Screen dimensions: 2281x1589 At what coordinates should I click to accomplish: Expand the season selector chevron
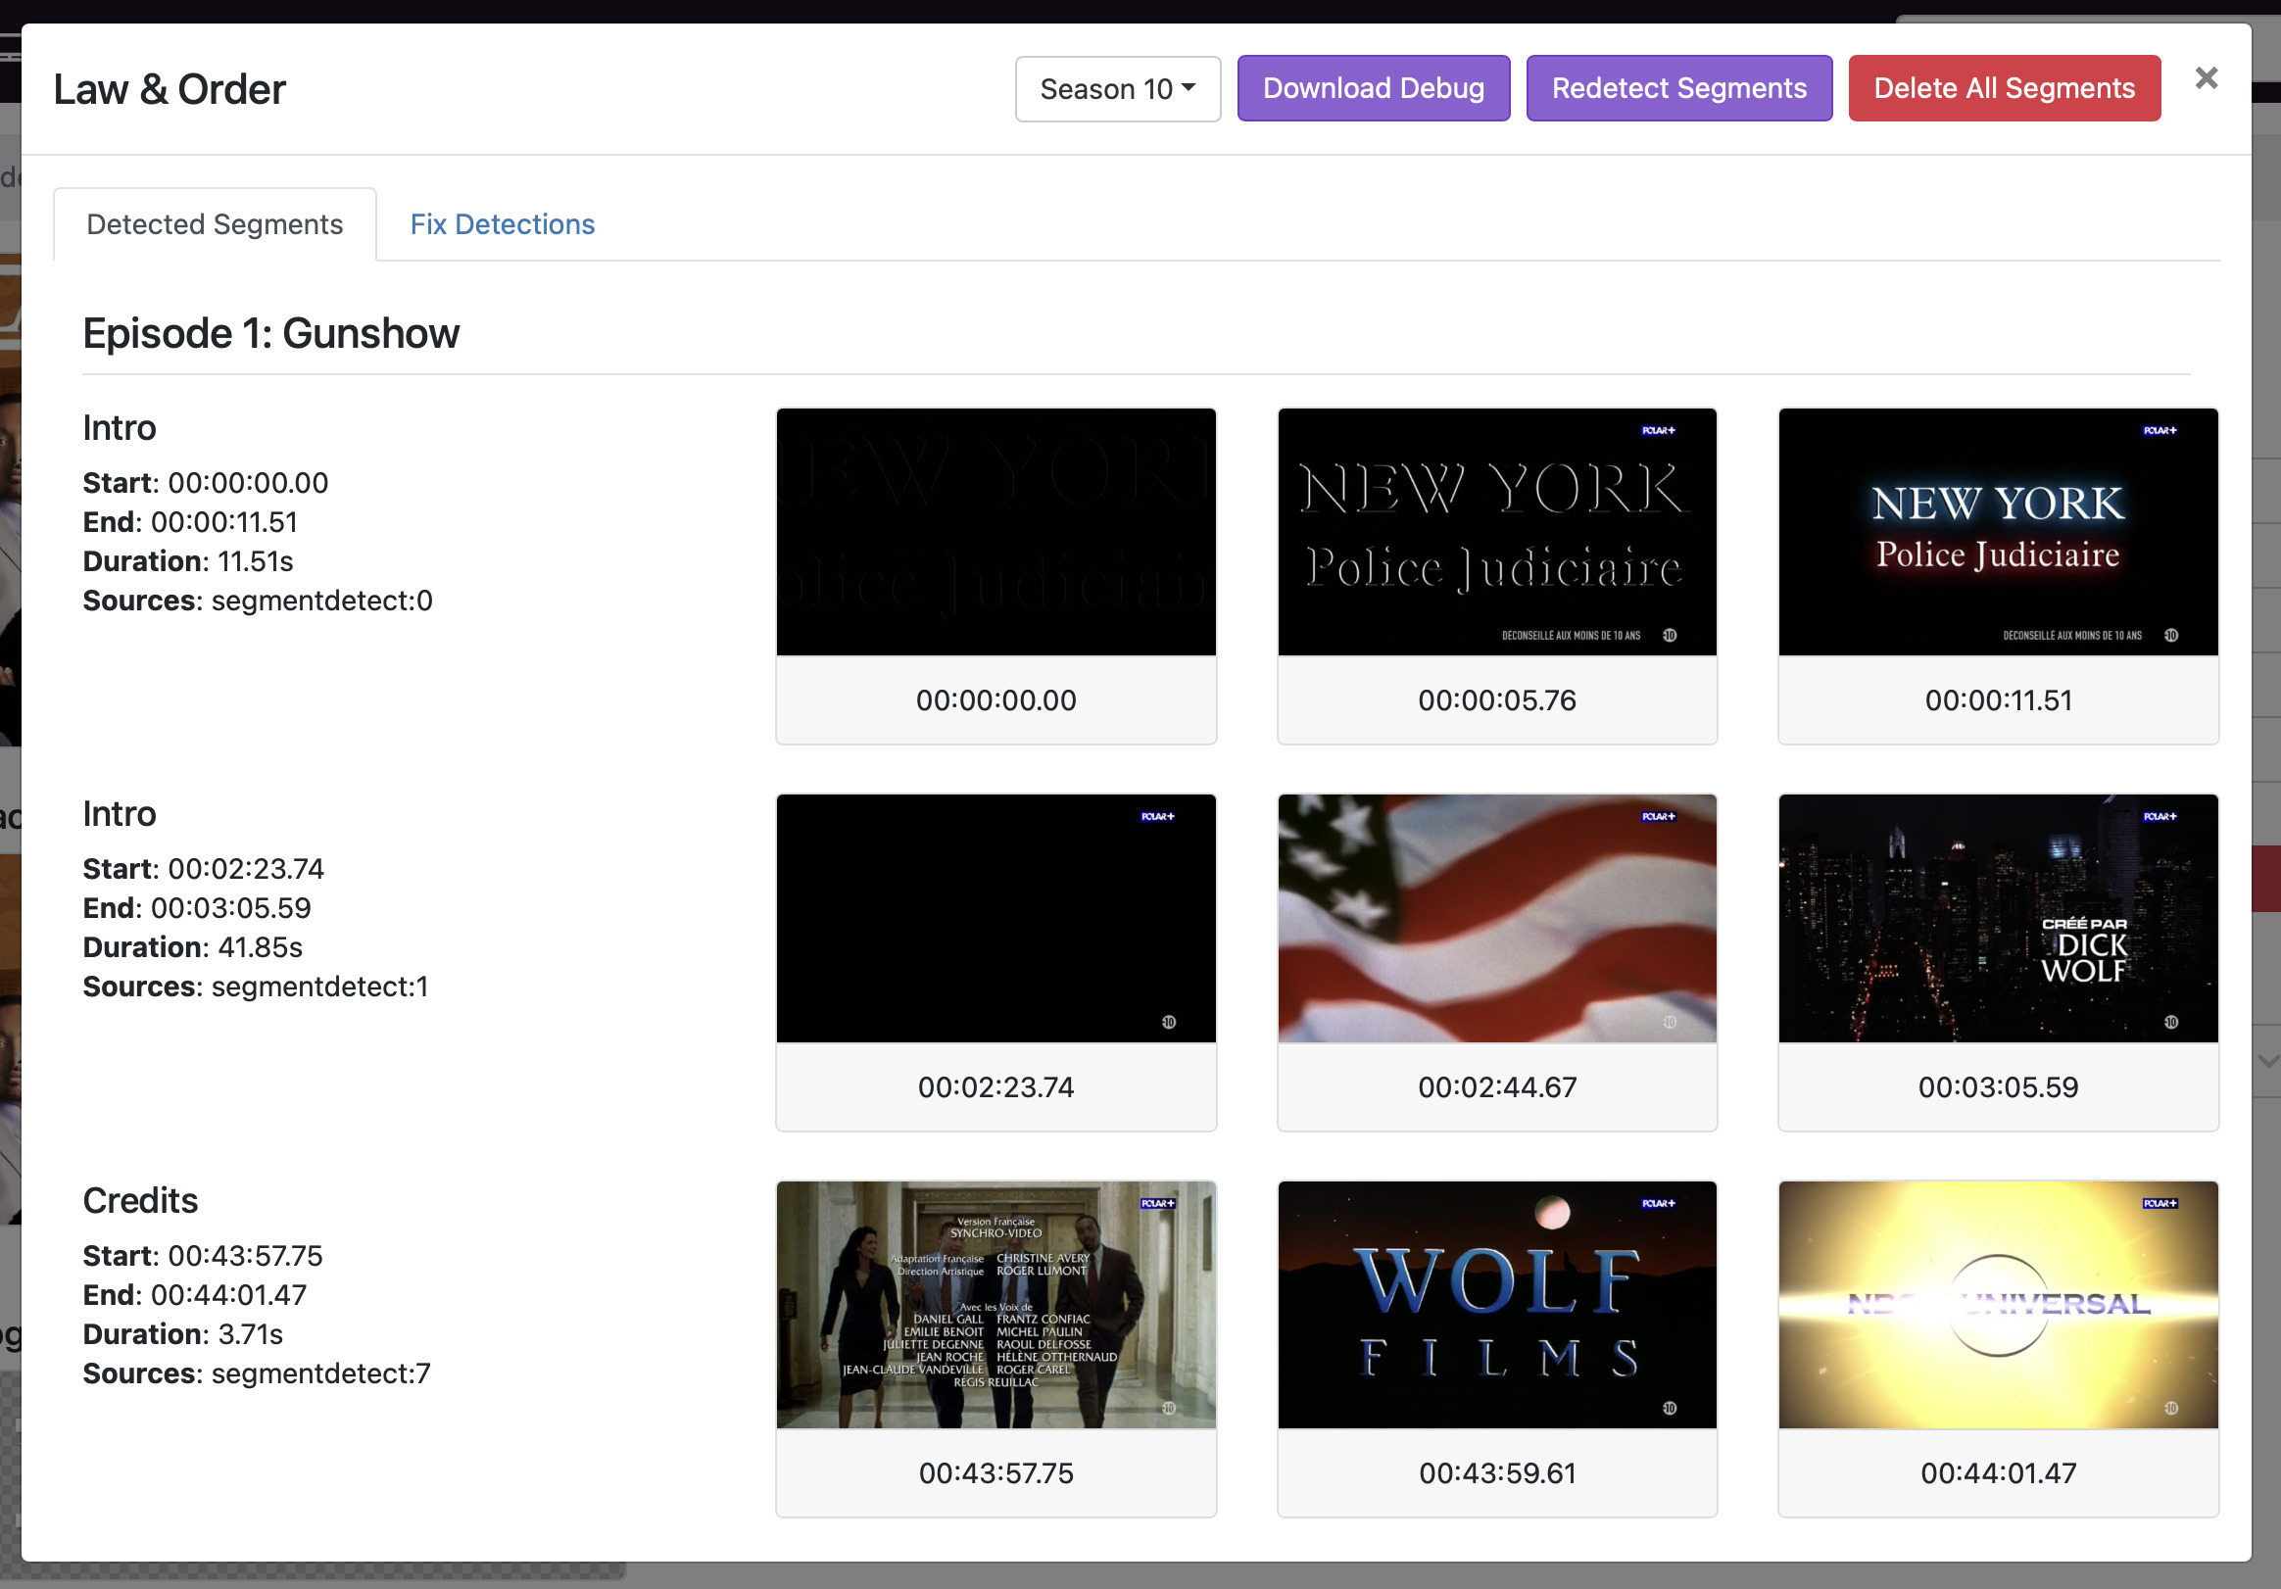point(1189,88)
